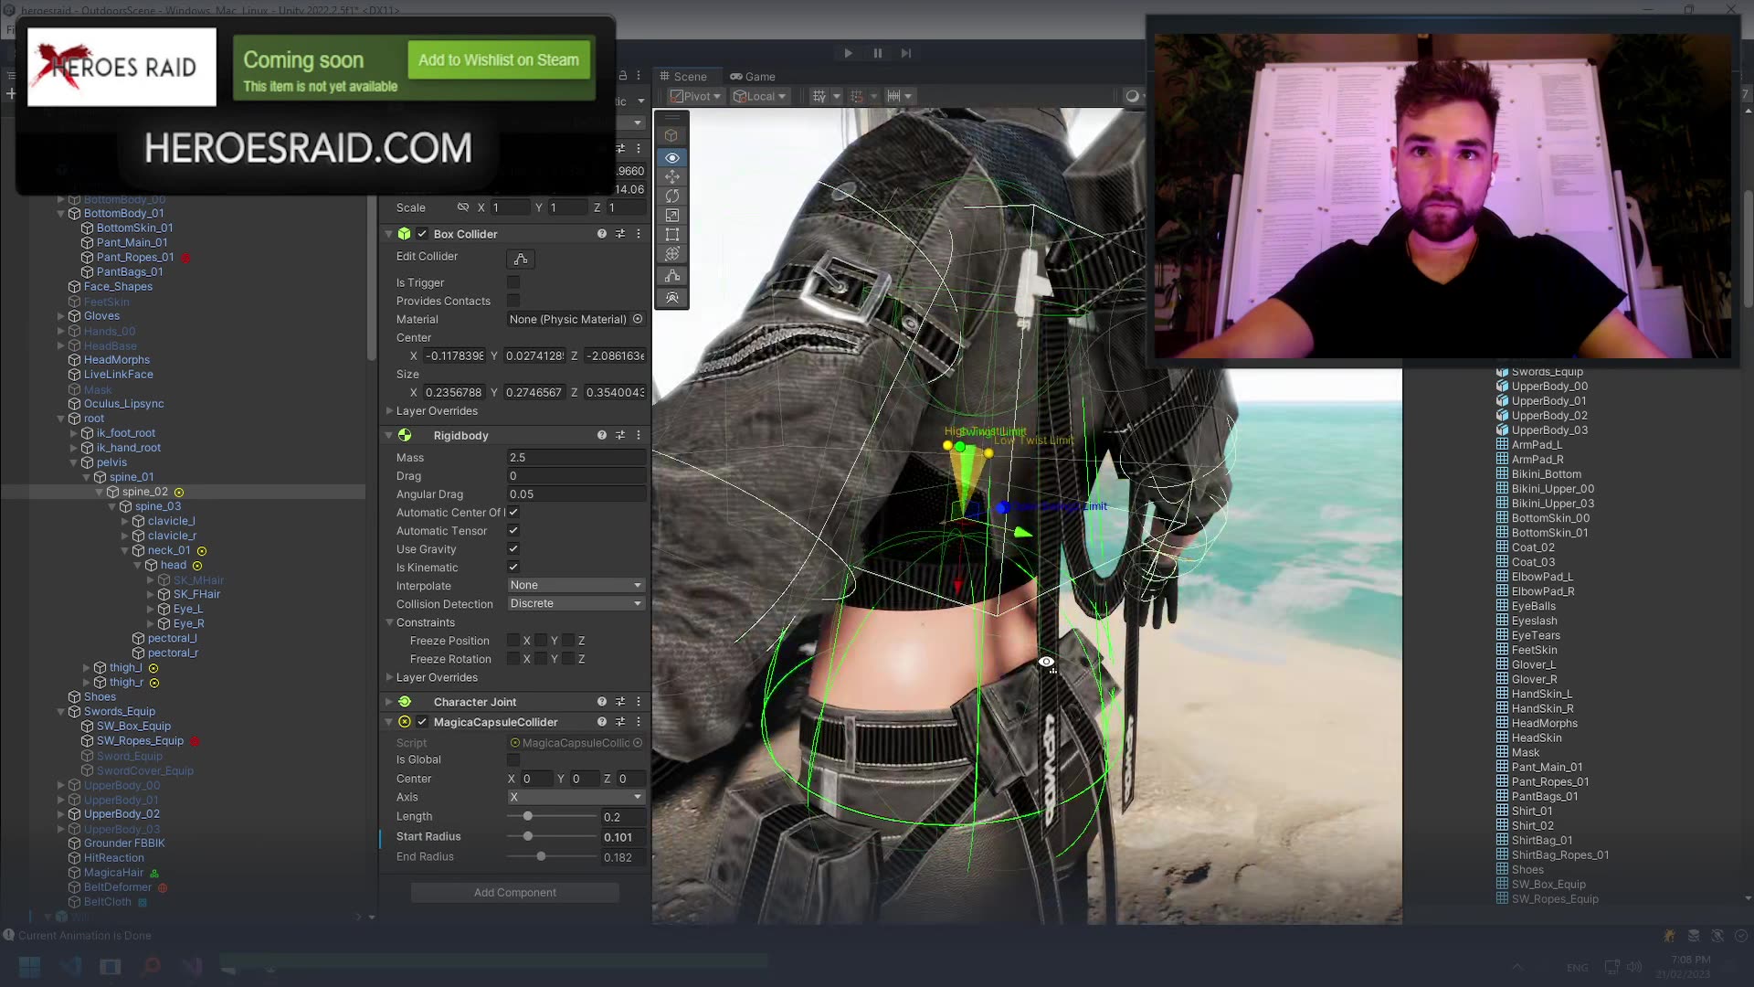The height and width of the screenshot is (987, 1754).
Task: Select the View tool eye icon
Action: [x=672, y=157]
